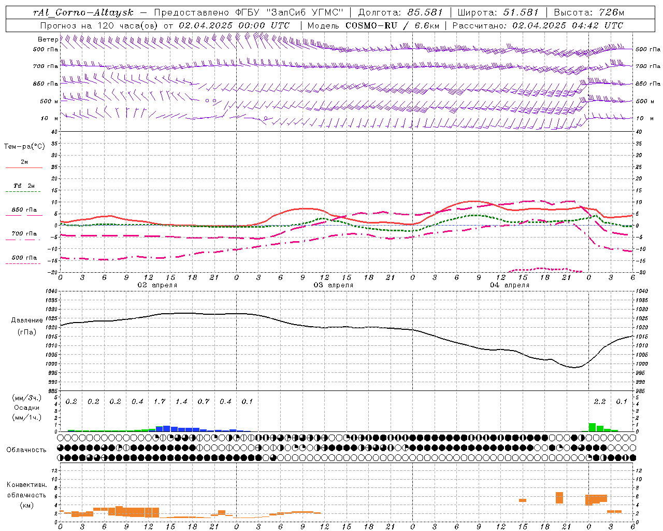The height and width of the screenshot is (531, 663).
Task: Click the elevation text Высота: 726м
Action: click(x=589, y=12)
